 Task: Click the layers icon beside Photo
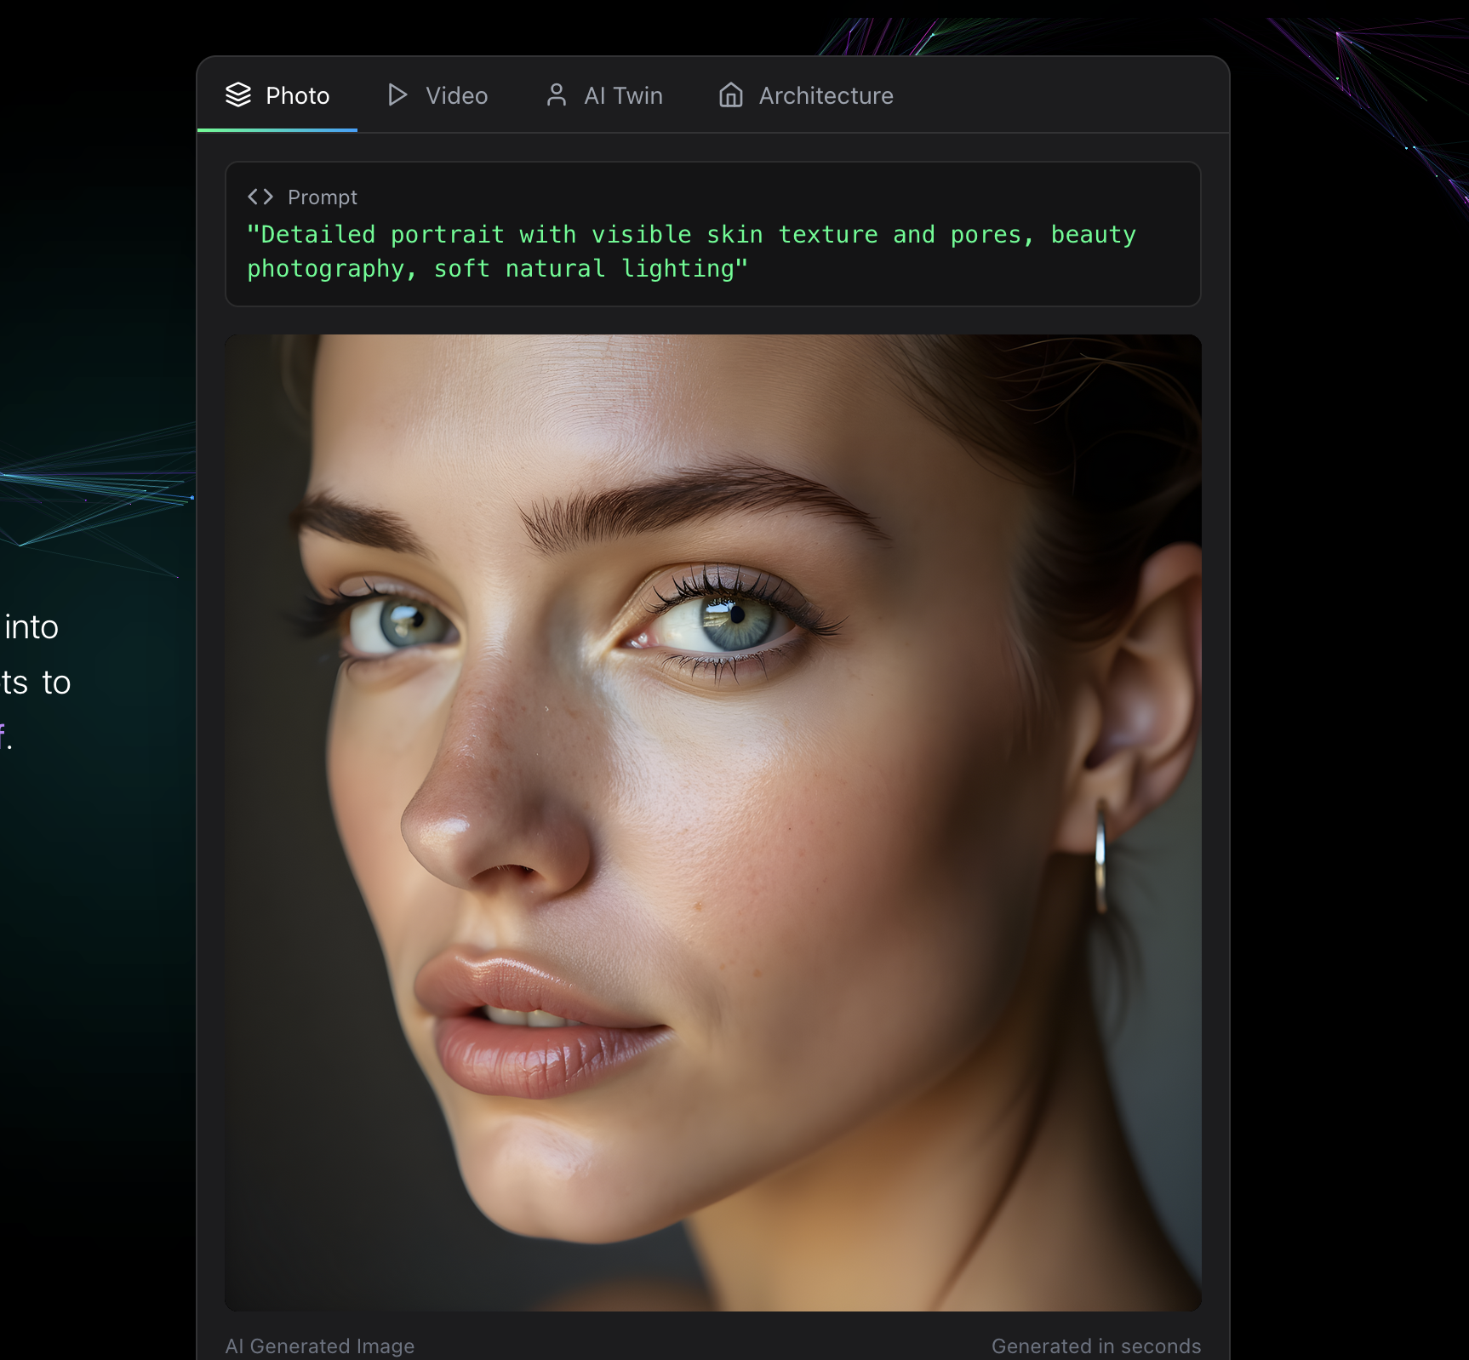coord(238,94)
